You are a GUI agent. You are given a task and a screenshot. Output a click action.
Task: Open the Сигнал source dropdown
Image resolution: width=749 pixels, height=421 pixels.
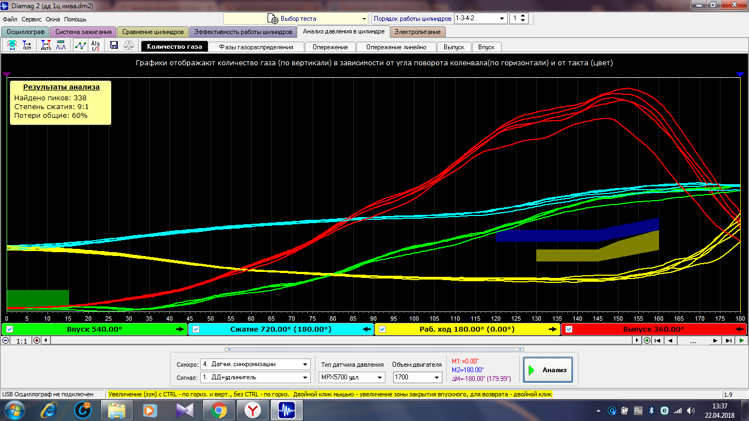pos(256,377)
